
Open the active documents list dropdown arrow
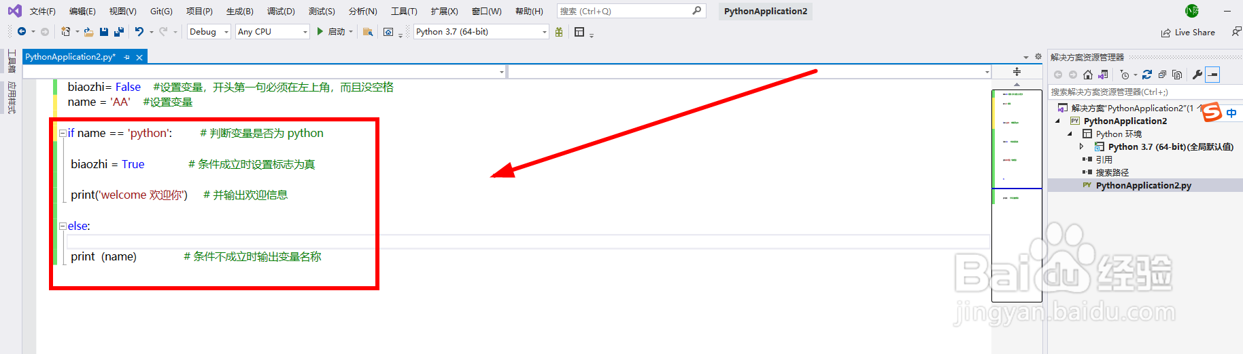[x=1026, y=57]
